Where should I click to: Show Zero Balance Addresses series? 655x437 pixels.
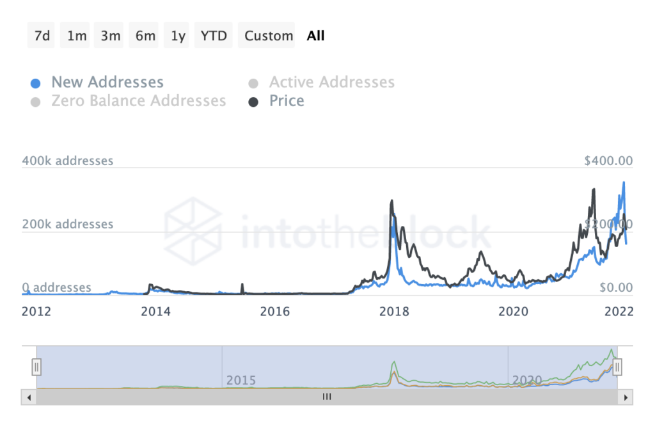129,101
